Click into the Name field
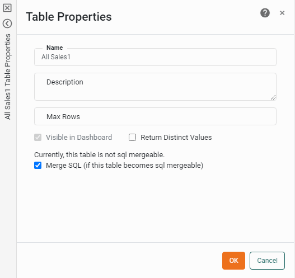This screenshot has width=295, height=278. 155,57
